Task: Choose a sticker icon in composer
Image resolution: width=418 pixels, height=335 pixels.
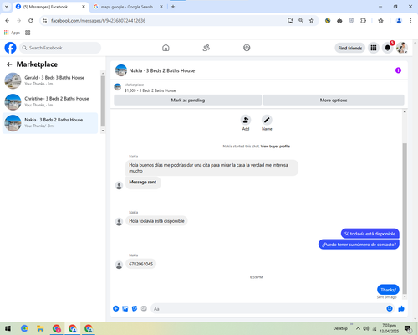Action: coord(135,308)
